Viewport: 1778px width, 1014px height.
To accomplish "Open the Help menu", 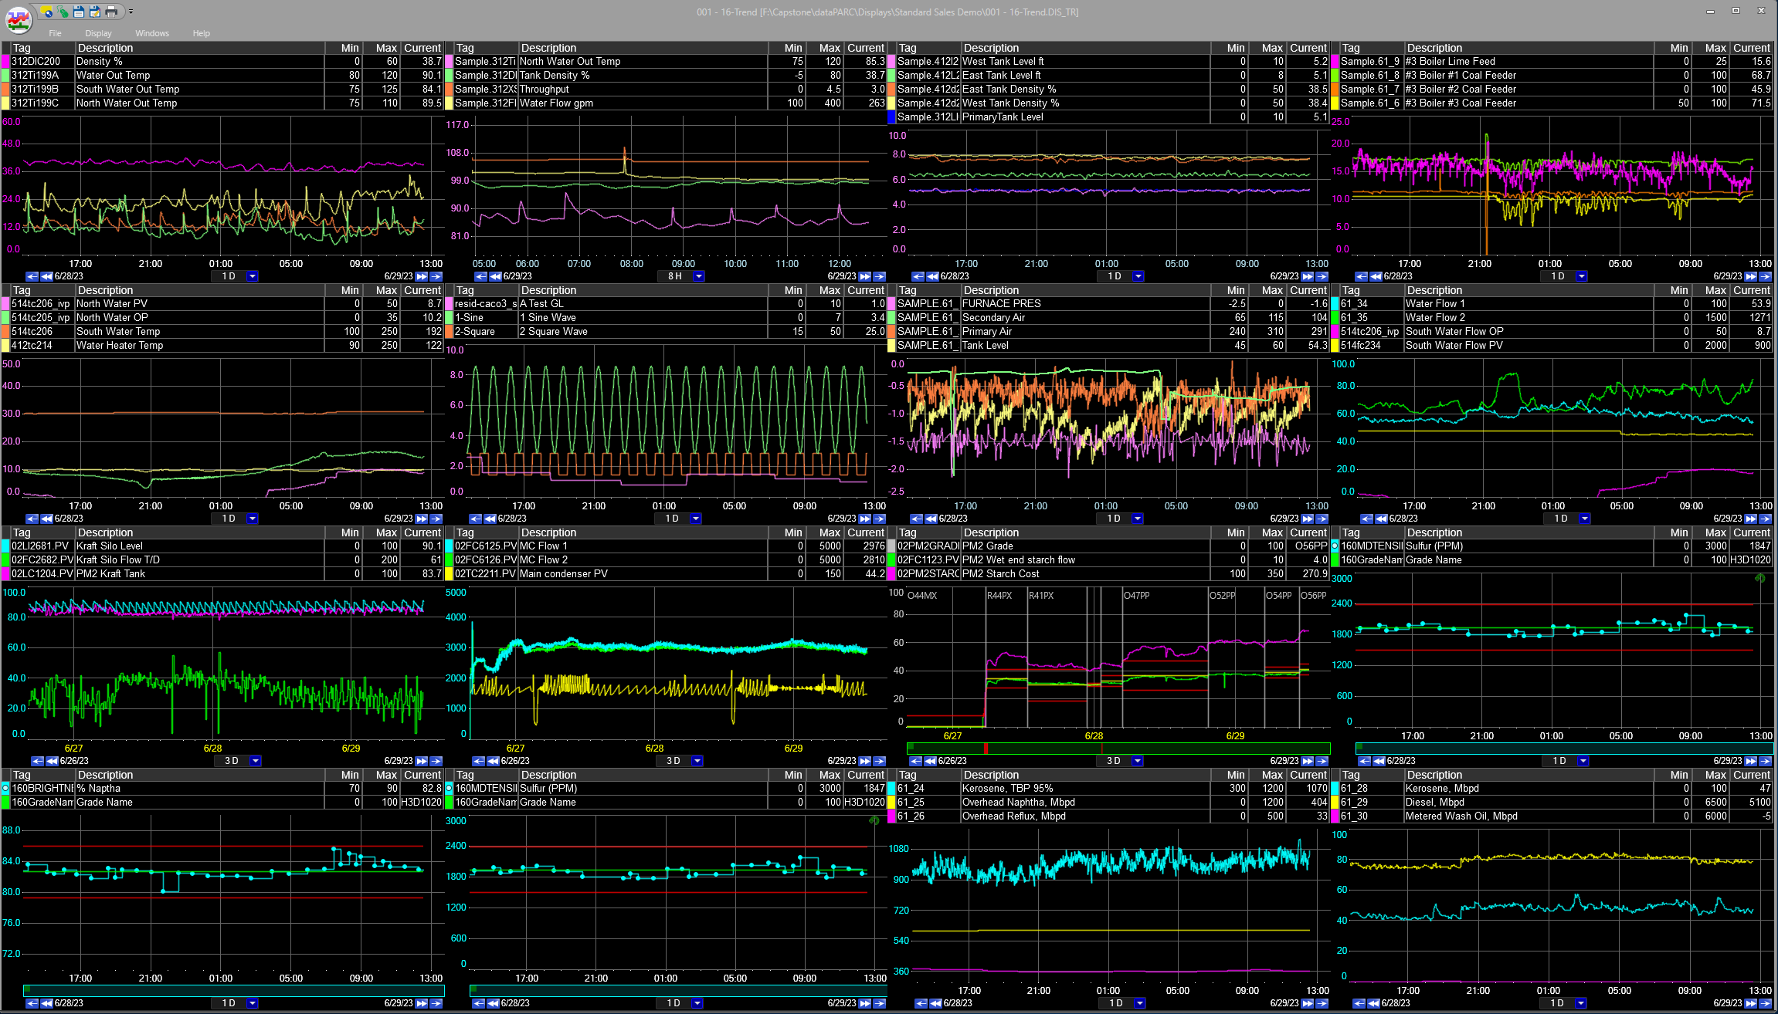I will tap(202, 33).
